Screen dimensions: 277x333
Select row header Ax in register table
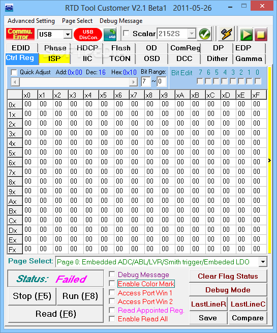click(x=15, y=201)
